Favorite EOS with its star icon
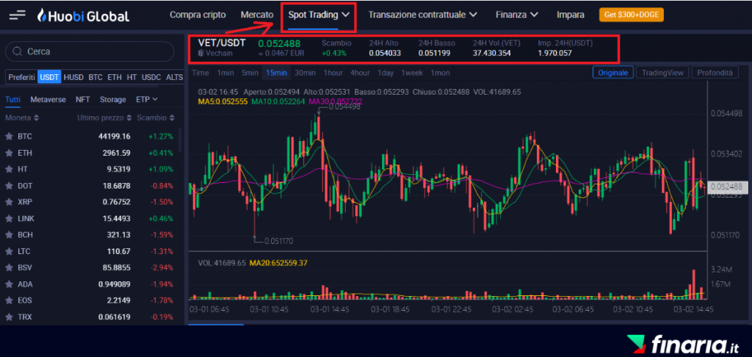The height and width of the screenshot is (357, 752). point(9,300)
